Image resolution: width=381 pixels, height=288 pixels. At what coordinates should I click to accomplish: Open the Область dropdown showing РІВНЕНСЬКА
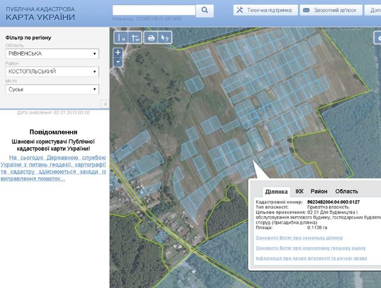(52, 54)
